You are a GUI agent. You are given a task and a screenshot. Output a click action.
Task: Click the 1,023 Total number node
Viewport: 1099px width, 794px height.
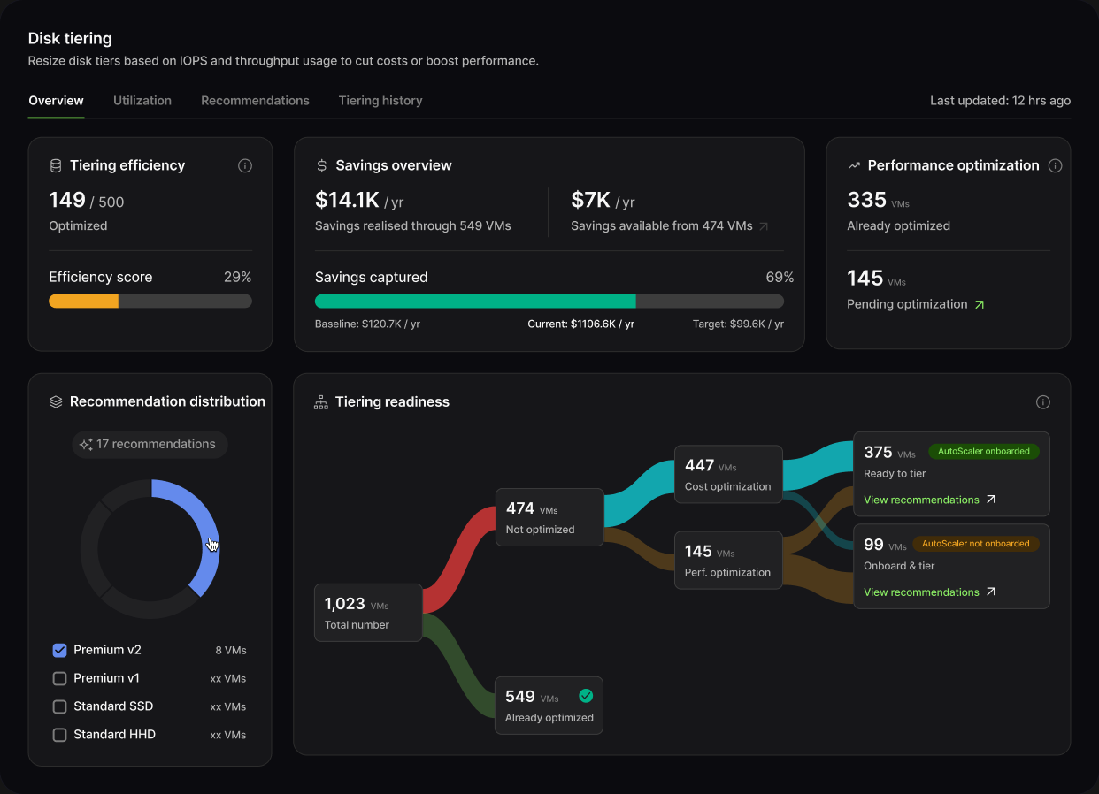(368, 613)
